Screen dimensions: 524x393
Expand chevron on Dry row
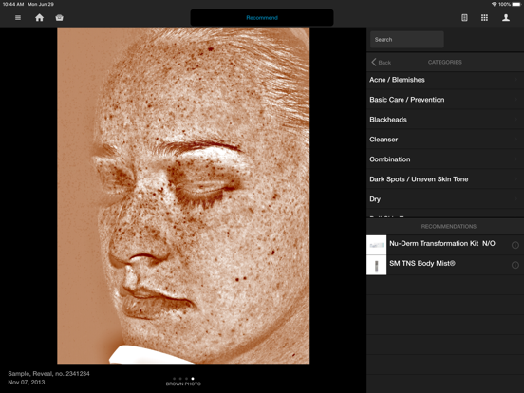coord(516,198)
